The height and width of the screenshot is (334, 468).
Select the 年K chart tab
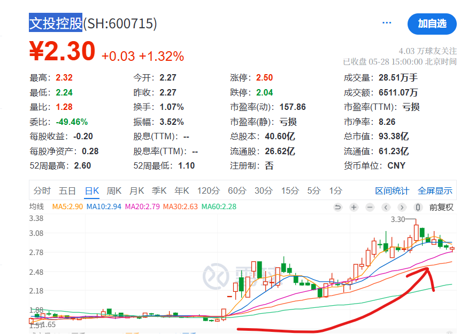click(182, 190)
